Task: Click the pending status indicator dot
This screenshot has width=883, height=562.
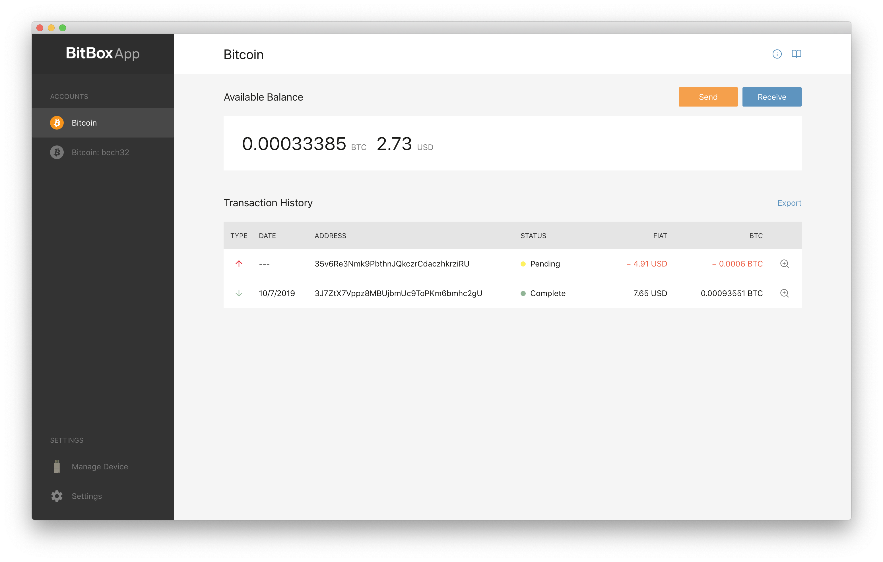Action: pos(522,263)
